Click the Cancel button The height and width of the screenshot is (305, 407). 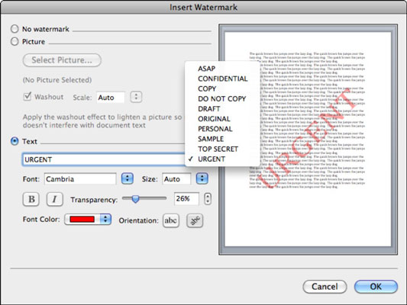tap(325, 287)
